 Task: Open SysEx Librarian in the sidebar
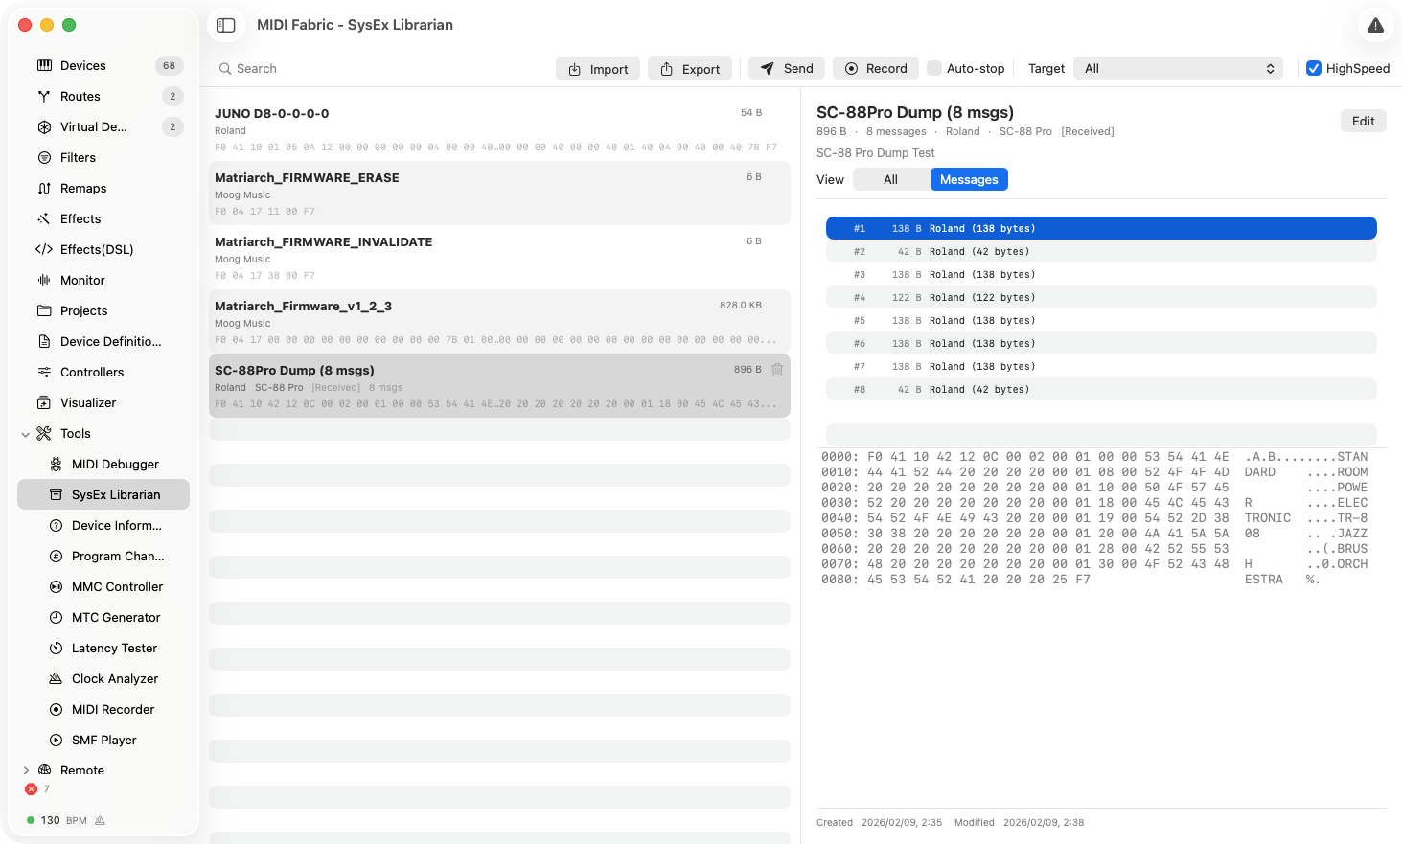103,494
